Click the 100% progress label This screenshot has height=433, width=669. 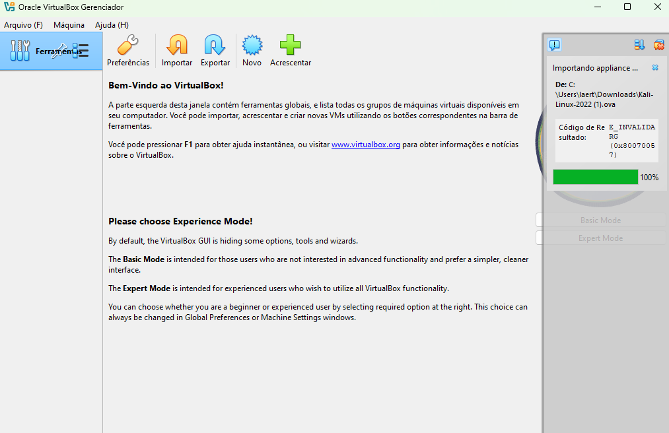pos(649,178)
